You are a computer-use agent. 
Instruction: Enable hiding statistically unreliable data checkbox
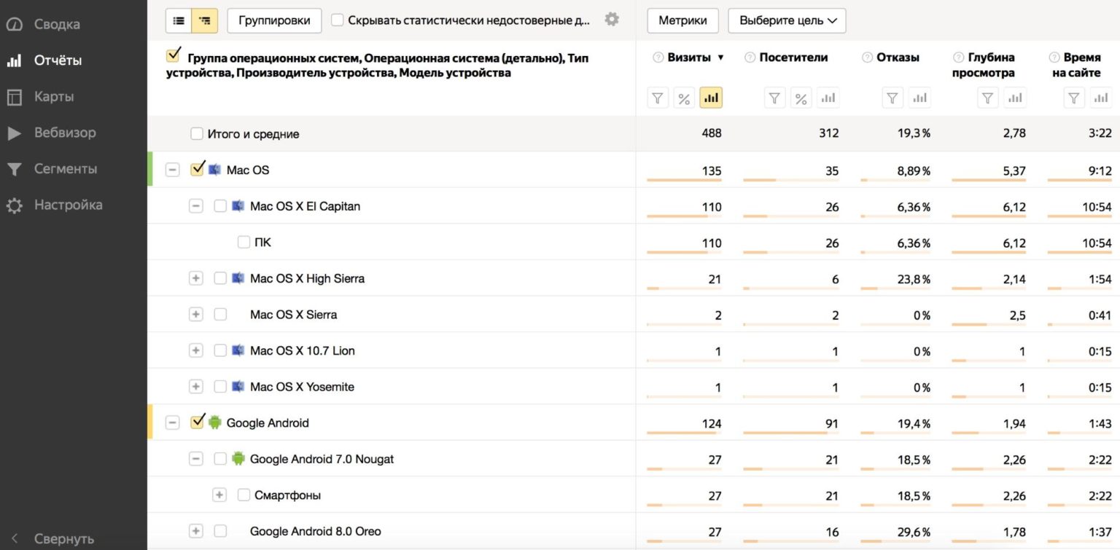pos(338,20)
